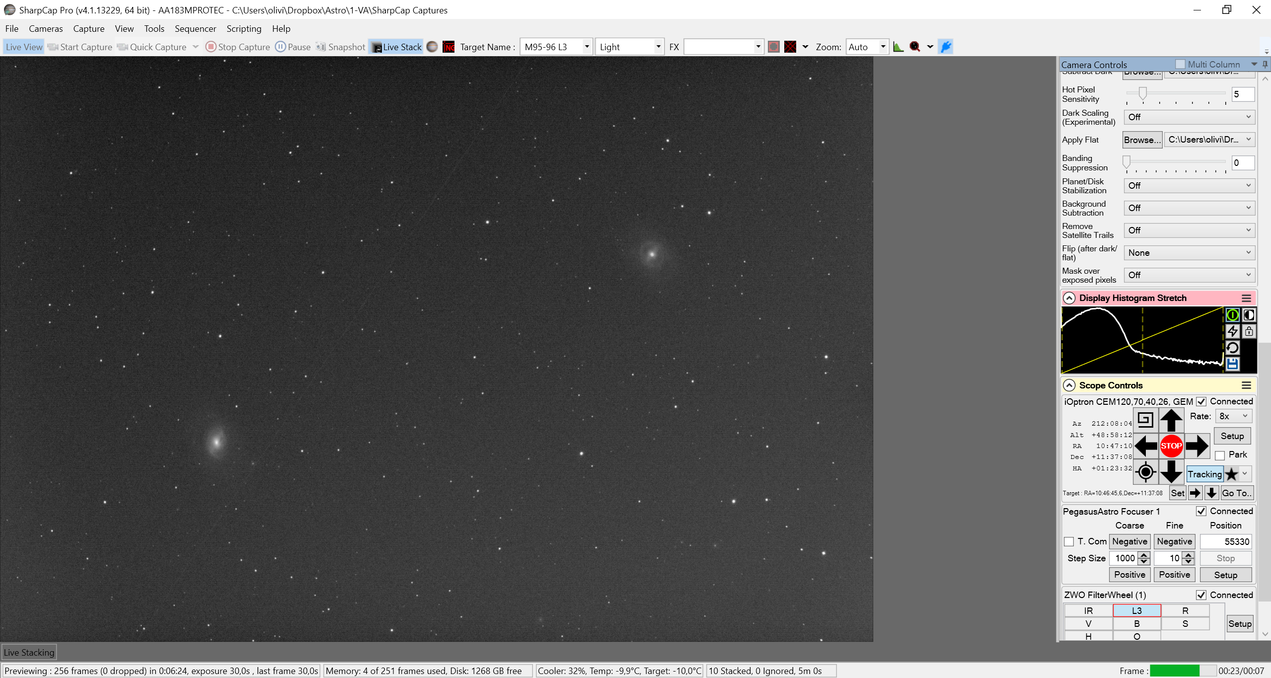
Task: Open the Remove Satellite Trails dropdown
Action: click(x=1189, y=230)
